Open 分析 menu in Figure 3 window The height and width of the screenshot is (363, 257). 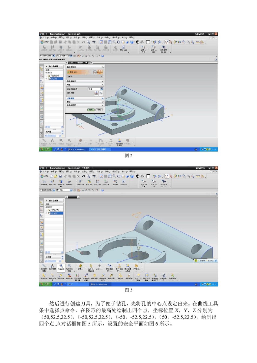pos(108,172)
